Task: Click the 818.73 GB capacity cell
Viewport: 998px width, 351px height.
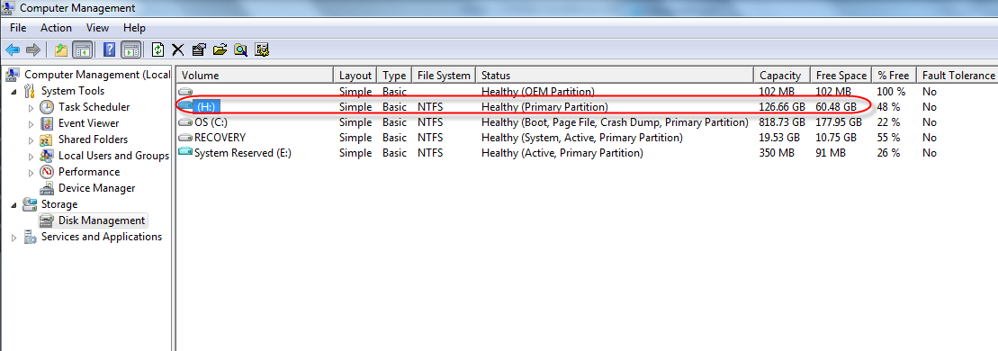Action: (782, 122)
